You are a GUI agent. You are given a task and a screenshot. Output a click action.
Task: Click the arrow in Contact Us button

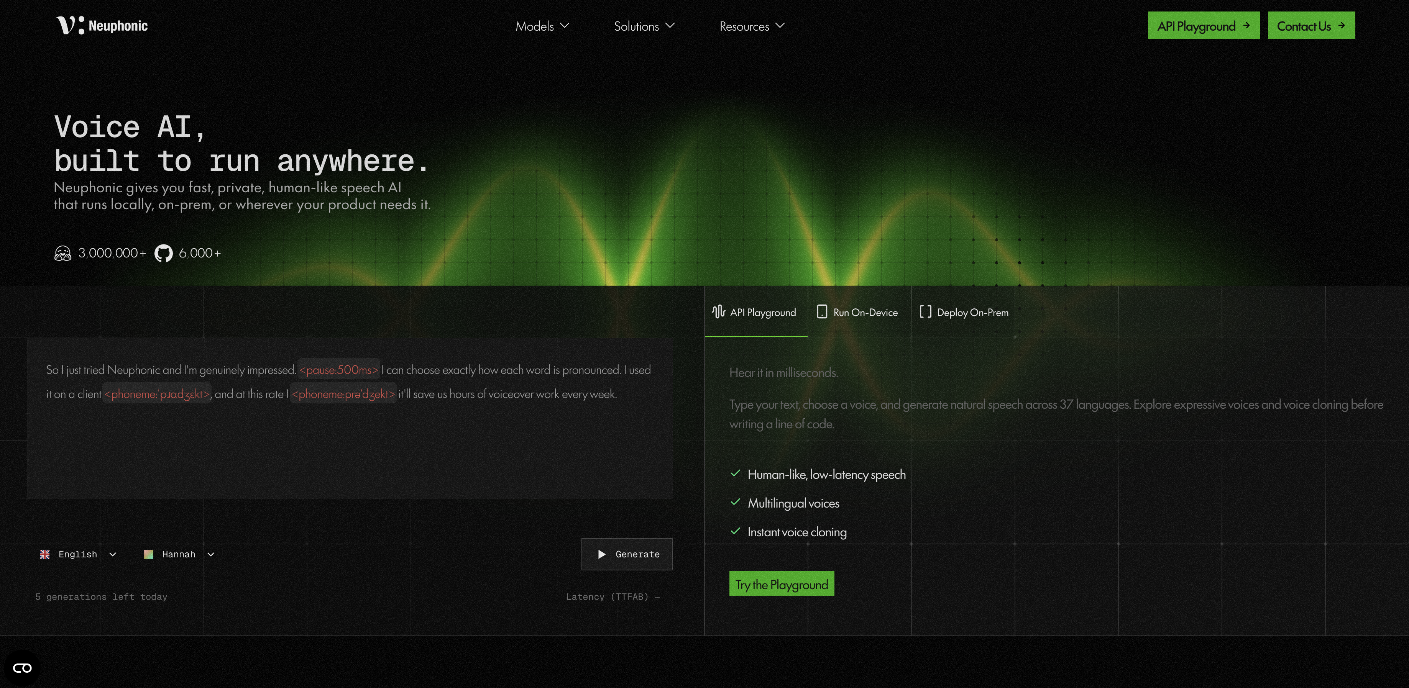pos(1341,25)
